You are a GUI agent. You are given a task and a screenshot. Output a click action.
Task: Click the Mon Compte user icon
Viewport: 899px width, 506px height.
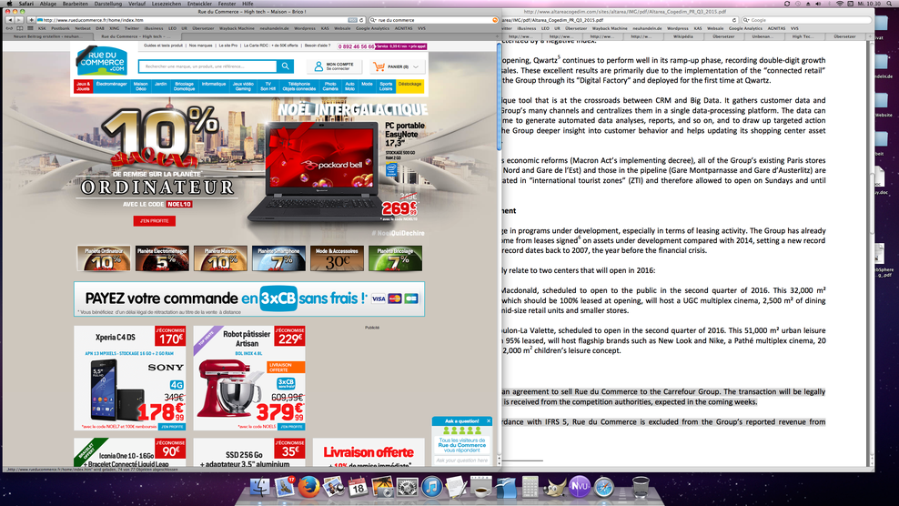pyautogui.click(x=318, y=66)
